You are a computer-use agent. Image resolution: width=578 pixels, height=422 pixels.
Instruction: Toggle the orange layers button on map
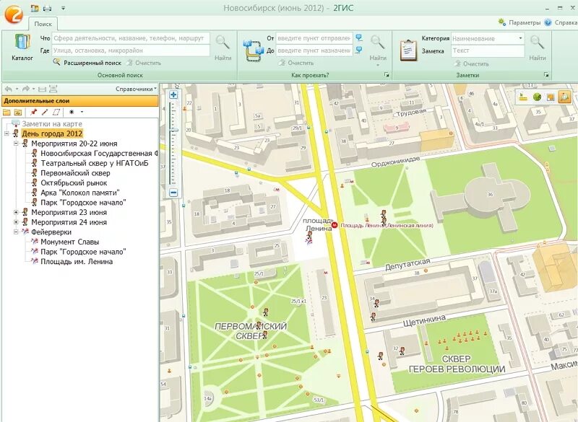[x=551, y=97]
